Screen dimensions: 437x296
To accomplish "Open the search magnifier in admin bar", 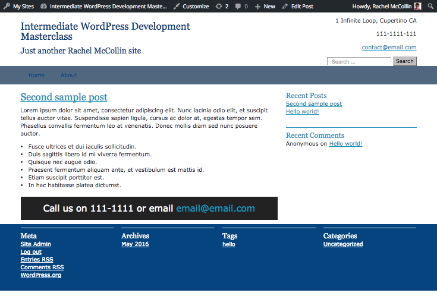I will 430,6.
